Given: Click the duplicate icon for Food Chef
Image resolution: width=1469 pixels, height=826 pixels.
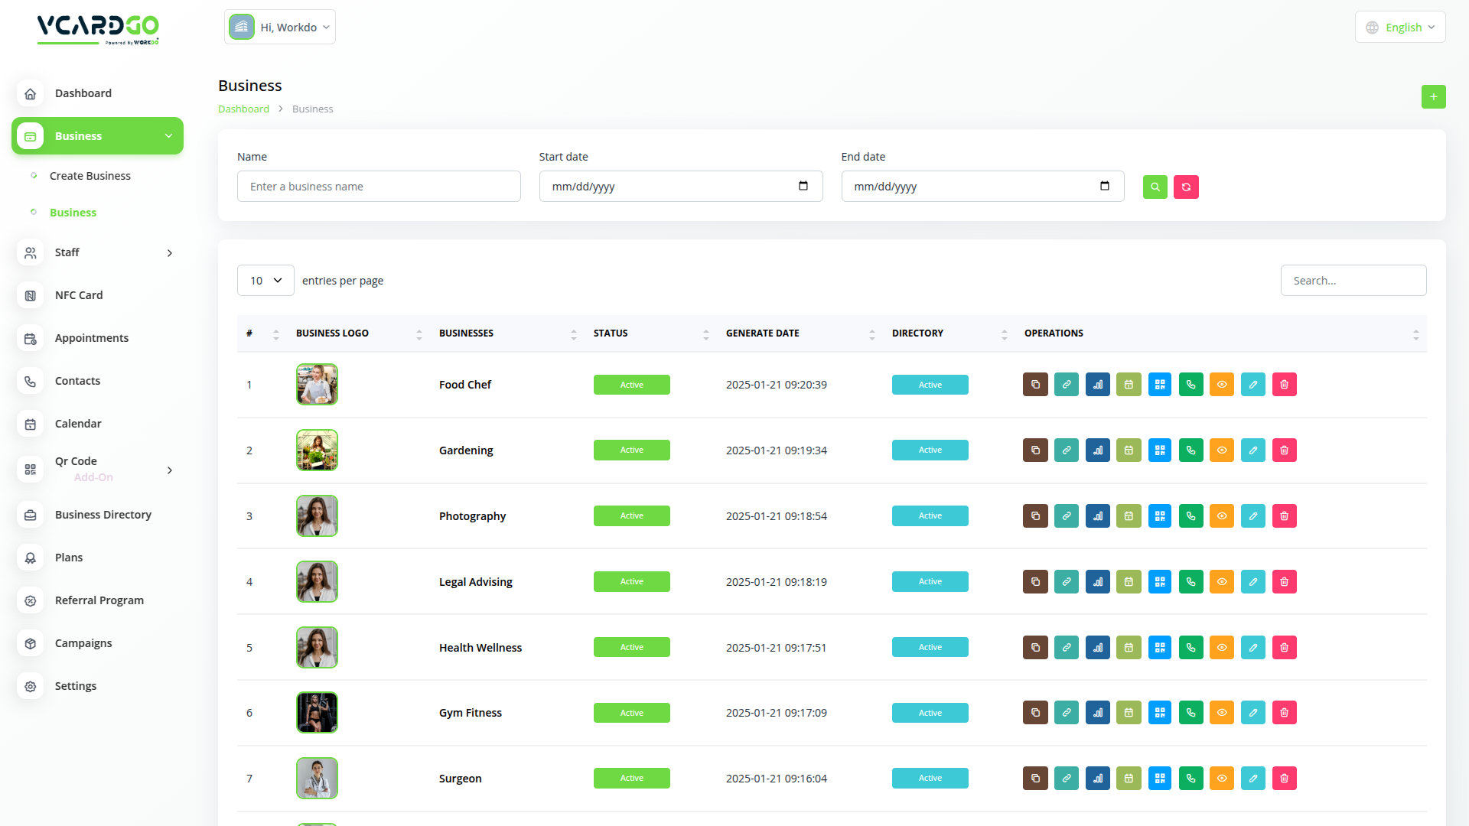Looking at the screenshot, I should 1035,385.
